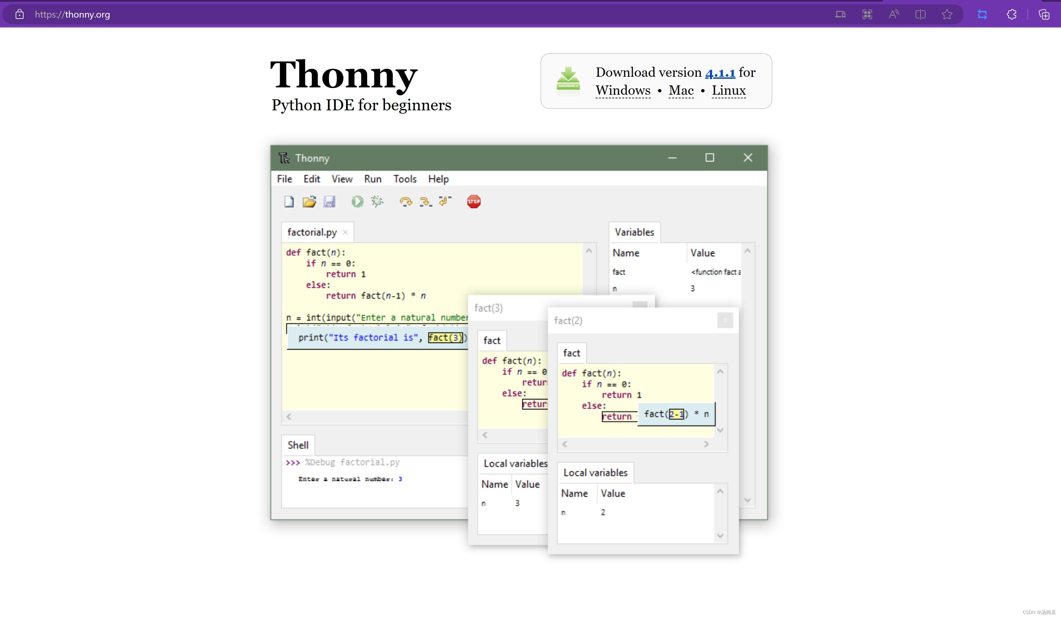
Task: Click the Step into arrow icon
Action: click(425, 202)
